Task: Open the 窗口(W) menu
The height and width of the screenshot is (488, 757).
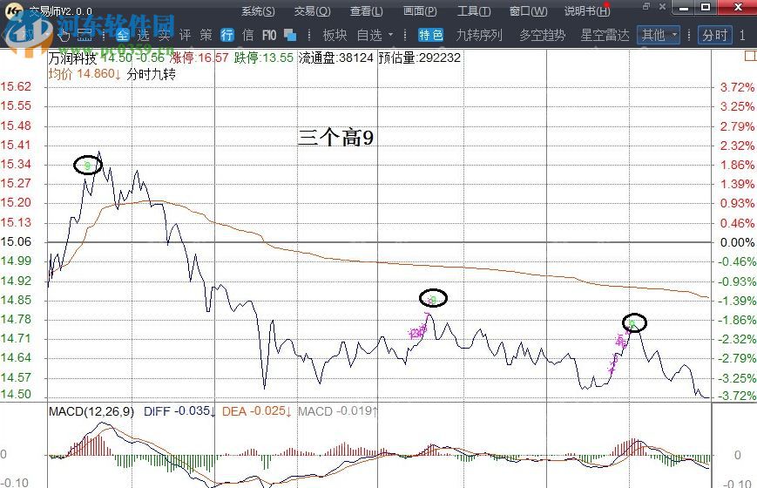Action: [x=529, y=10]
